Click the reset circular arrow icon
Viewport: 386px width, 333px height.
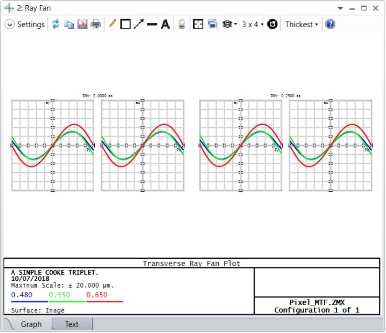[272, 24]
